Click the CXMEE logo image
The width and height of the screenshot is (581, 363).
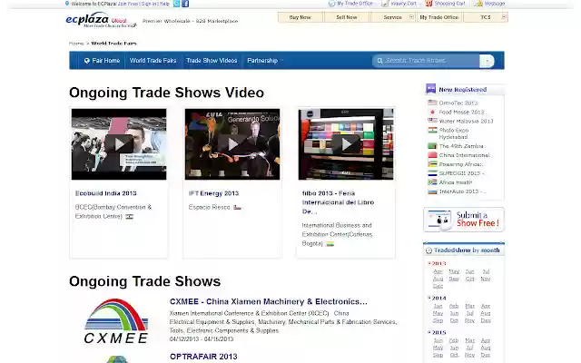point(116,321)
